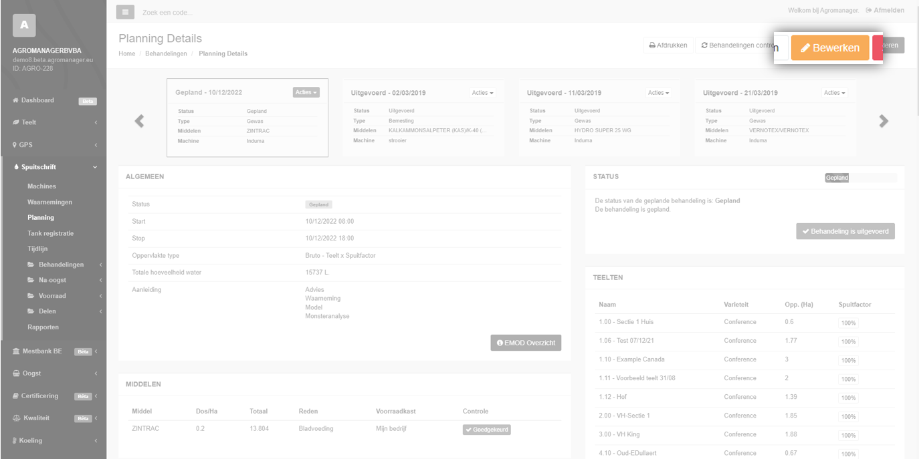Expand Mestbank BE menu
The image size is (919, 459).
[x=54, y=351]
